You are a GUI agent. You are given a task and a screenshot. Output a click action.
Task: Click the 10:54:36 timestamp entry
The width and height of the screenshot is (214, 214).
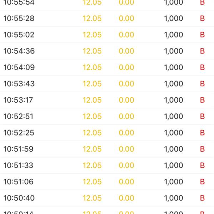coord(19,51)
